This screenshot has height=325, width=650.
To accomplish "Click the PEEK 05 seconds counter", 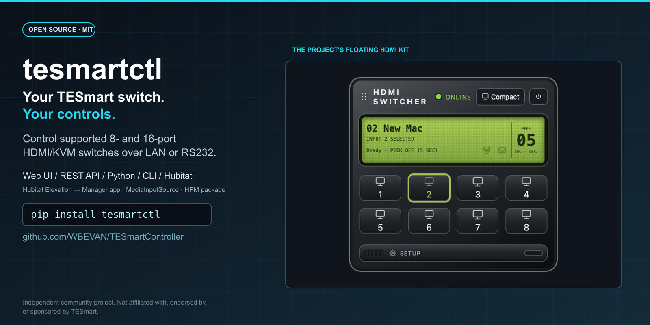I will [x=526, y=140].
